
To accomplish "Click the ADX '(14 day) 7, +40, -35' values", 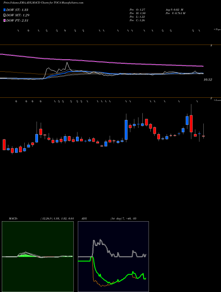I will 123,219.
